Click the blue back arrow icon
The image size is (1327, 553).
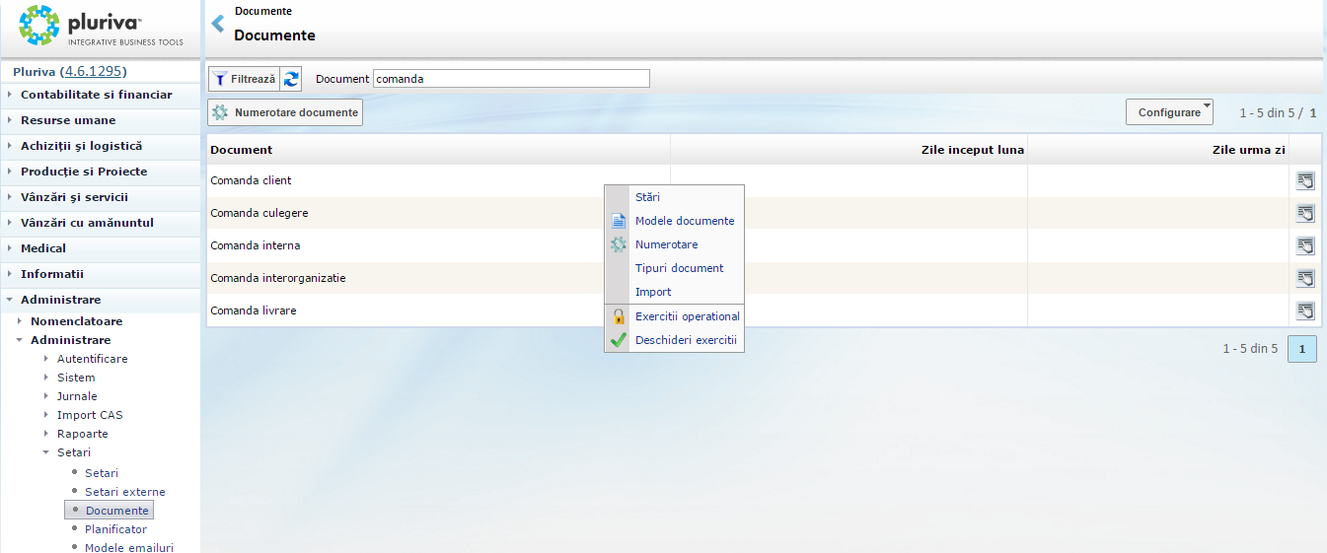tap(218, 24)
